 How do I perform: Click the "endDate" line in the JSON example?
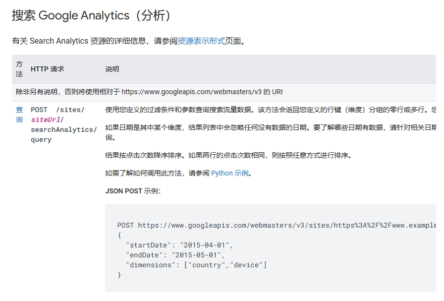pyautogui.click(x=175, y=255)
